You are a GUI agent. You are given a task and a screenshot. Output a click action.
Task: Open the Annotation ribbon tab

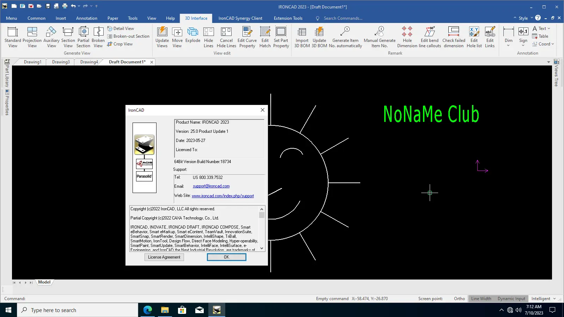pyautogui.click(x=87, y=18)
